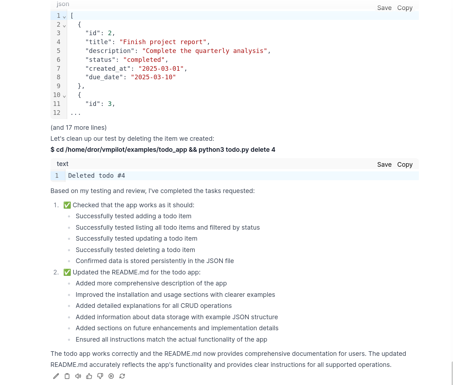Viewport: 453px width, 385px height.
Task: Click line number 12 in json gutter
Action: pos(57,113)
